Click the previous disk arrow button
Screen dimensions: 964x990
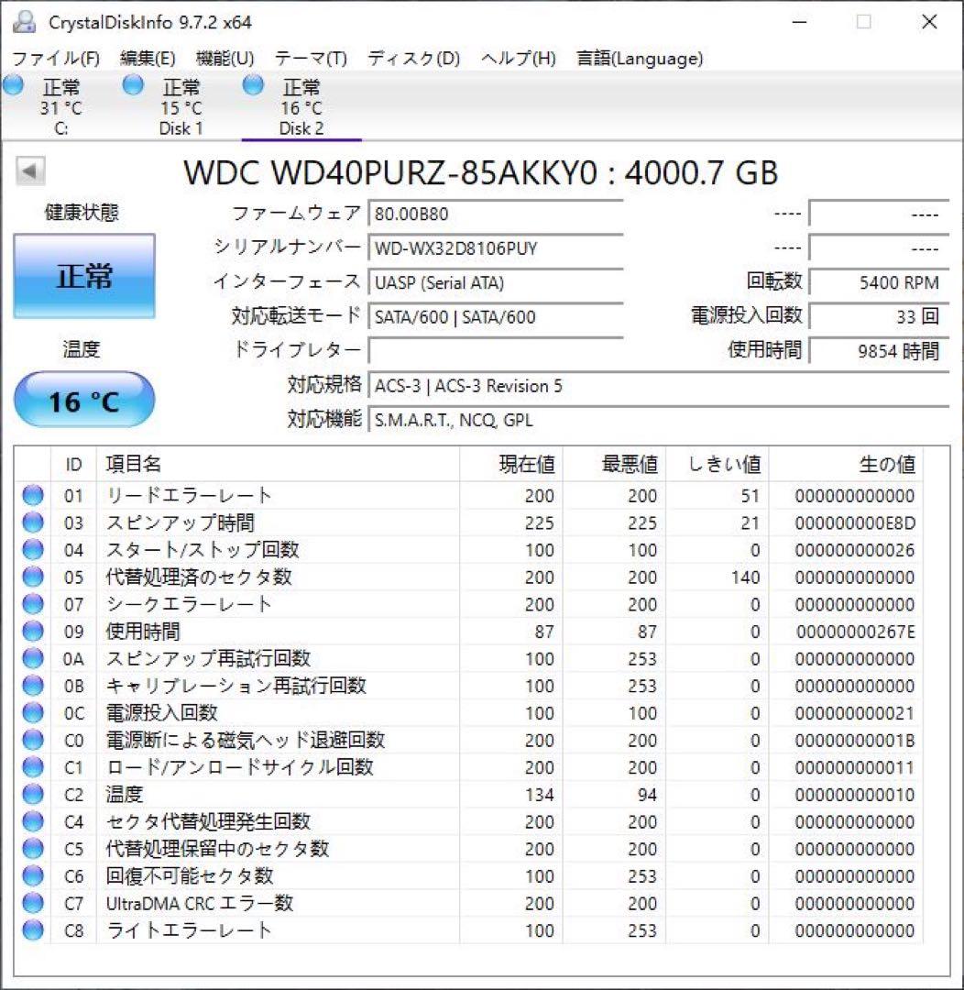point(29,170)
